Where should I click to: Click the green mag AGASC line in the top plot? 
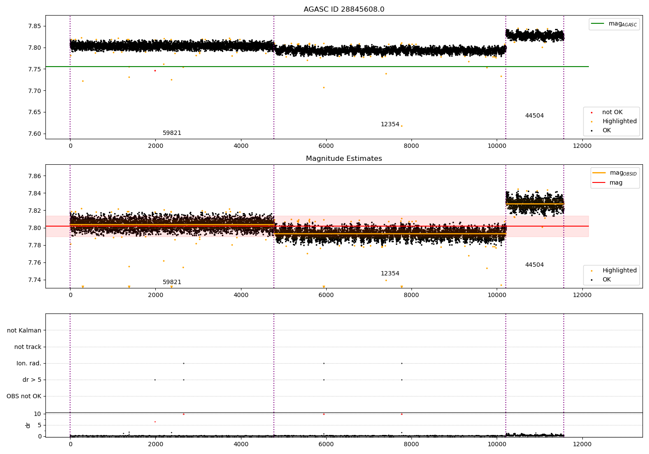pyautogui.click(x=317, y=67)
